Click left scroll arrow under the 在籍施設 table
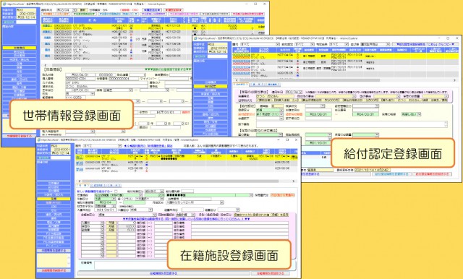The height and width of the screenshot is (279, 463). pyautogui.click(x=79, y=181)
